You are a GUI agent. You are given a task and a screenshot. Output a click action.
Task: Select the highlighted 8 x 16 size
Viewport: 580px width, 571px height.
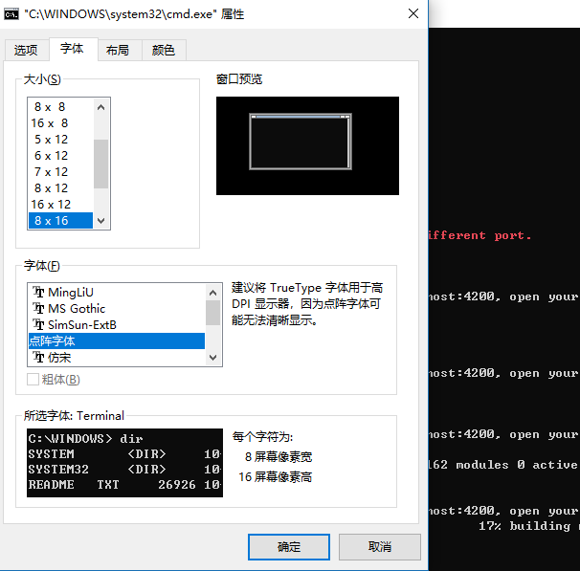[60, 221]
